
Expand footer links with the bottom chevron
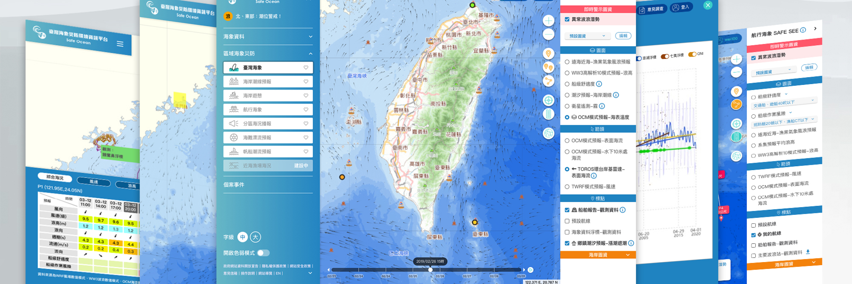[310, 273]
